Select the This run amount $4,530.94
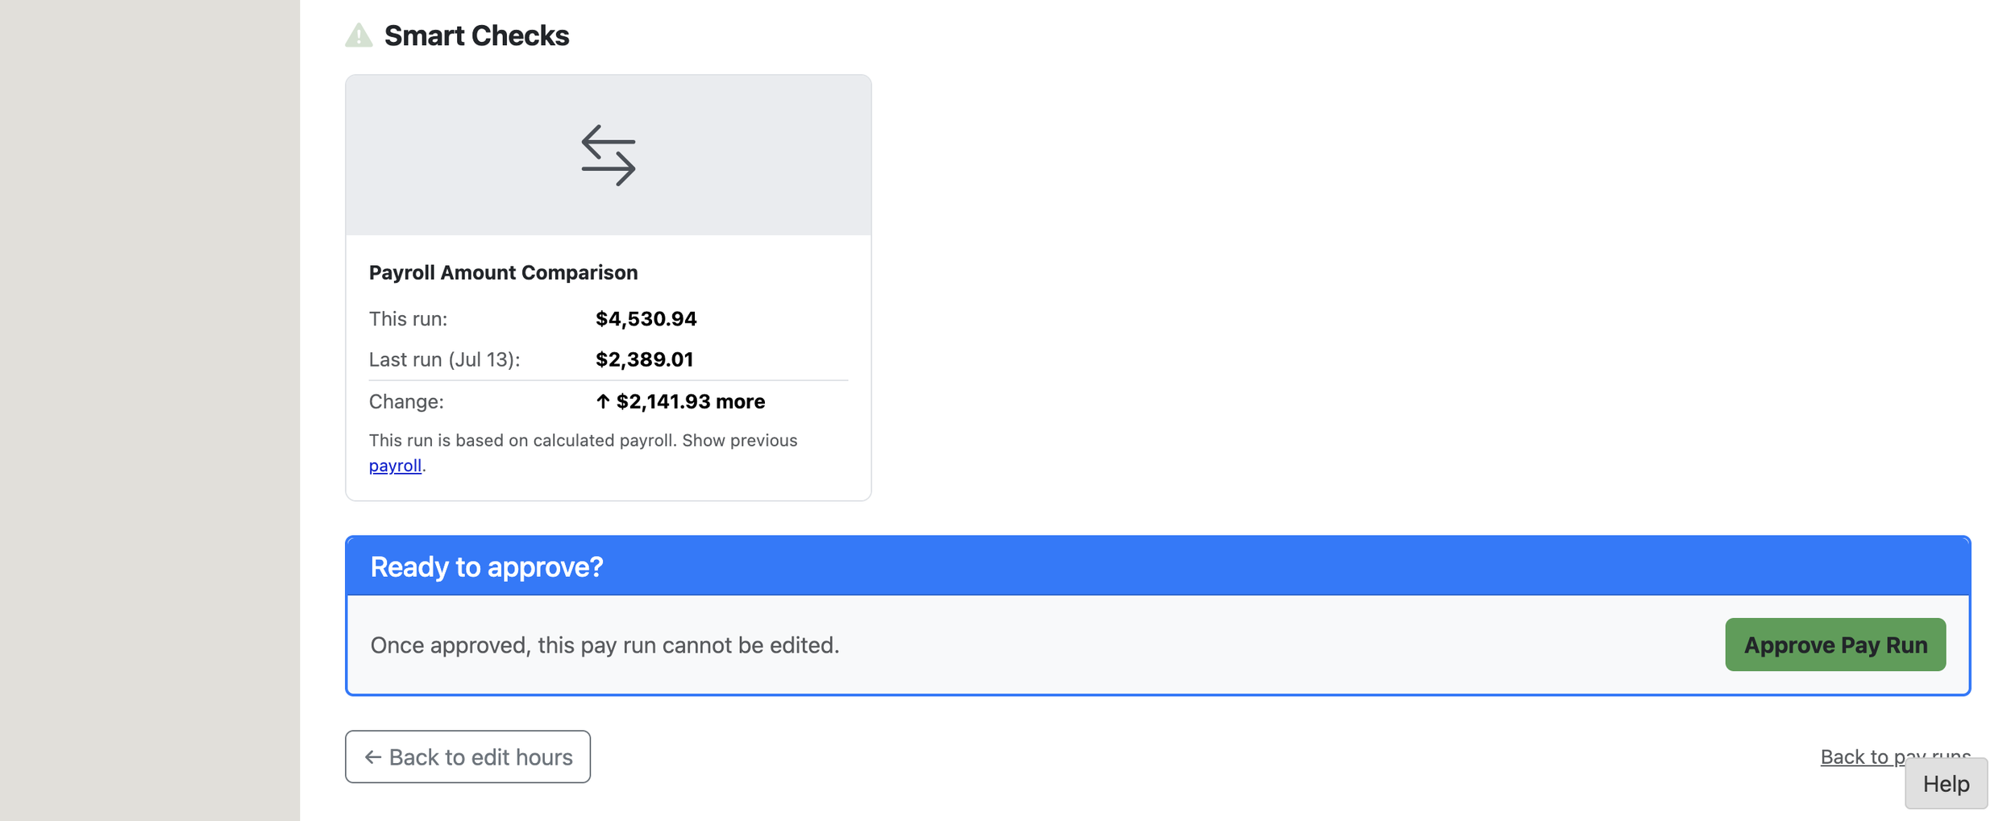Viewport: 2015px width, 821px height. point(646,318)
